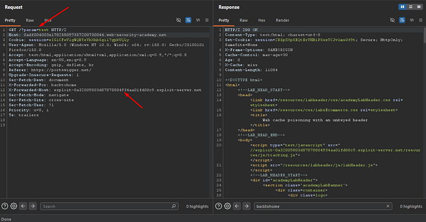Toggle message wrap icon in Request panel

[188, 20]
